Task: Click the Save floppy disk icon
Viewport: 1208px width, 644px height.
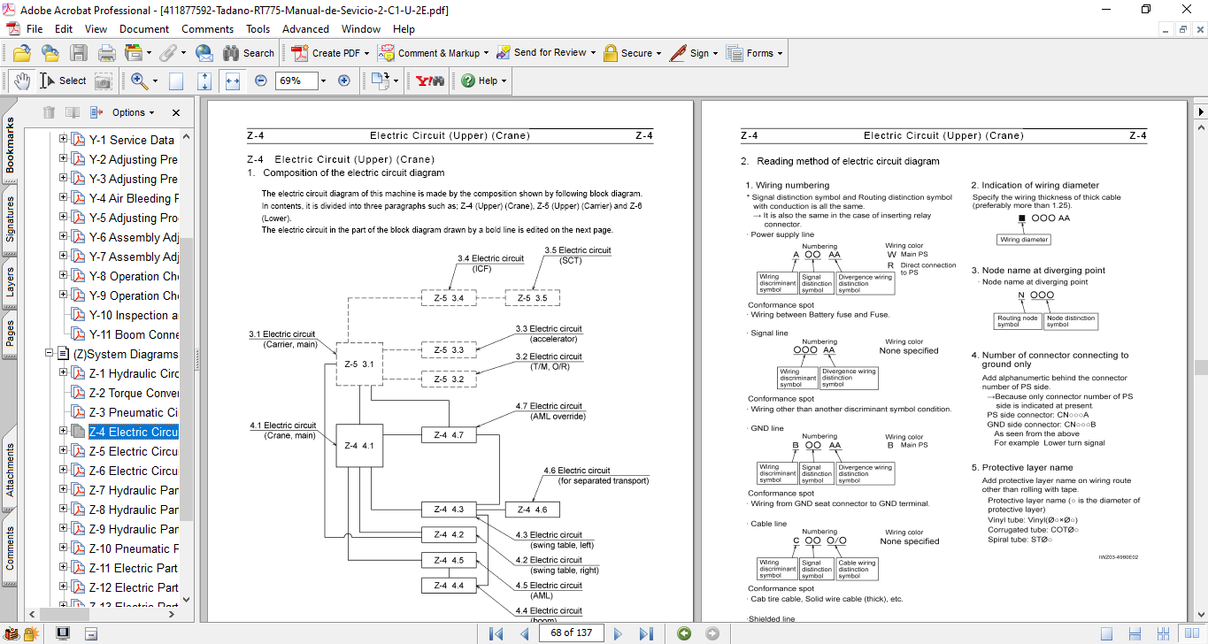Action: 79,53
